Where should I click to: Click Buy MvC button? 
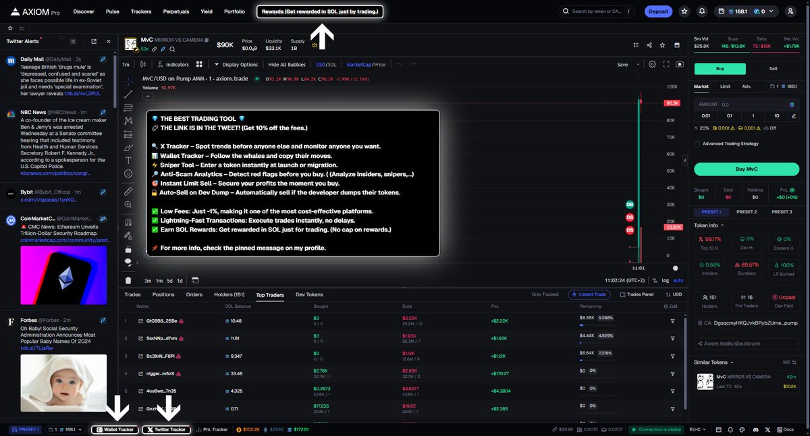pyautogui.click(x=747, y=169)
